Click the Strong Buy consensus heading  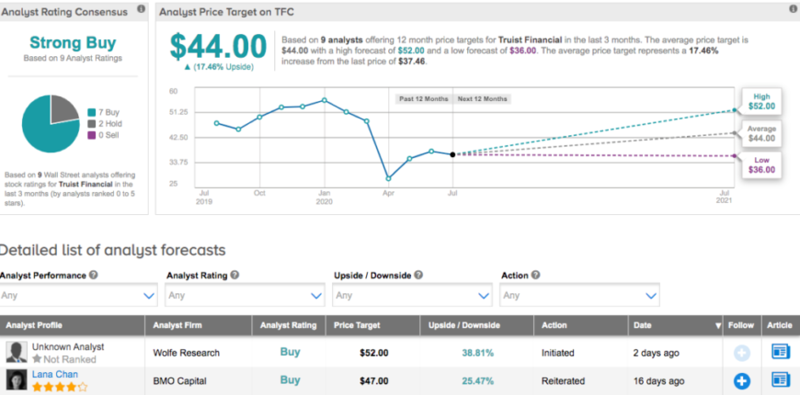click(73, 42)
